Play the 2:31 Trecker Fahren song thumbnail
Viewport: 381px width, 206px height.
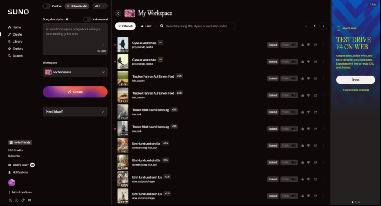(x=123, y=78)
